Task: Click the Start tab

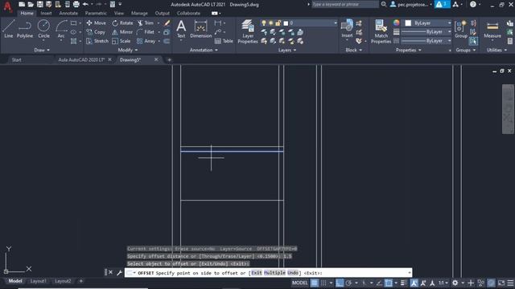Action: pos(16,59)
